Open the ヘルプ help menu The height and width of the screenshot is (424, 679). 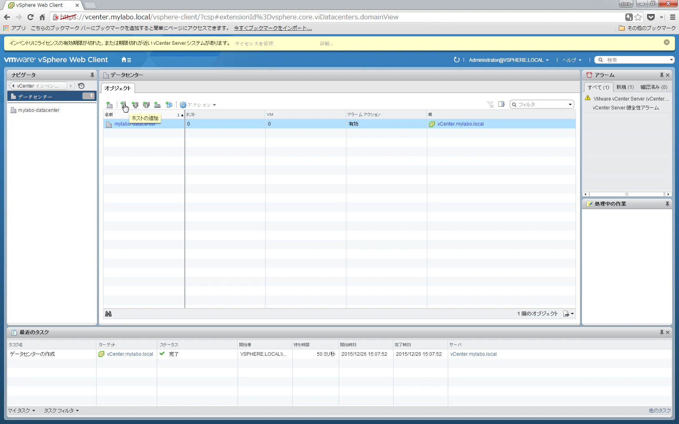[x=572, y=60]
